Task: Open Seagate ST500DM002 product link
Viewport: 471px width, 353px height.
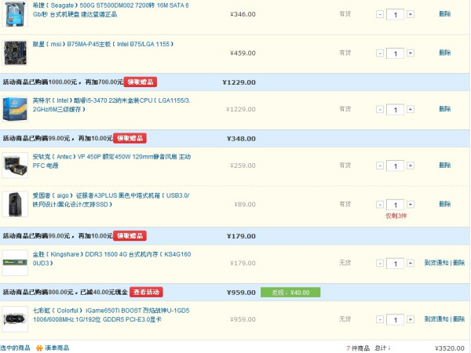Action: tap(111, 9)
